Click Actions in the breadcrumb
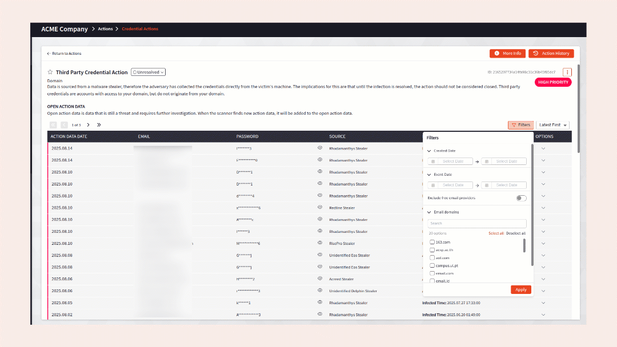This screenshot has width=617, height=347. pos(105,29)
